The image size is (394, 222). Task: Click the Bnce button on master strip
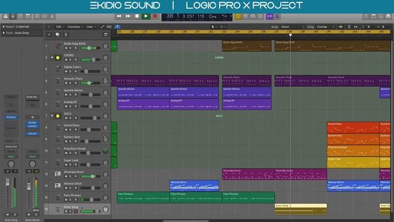[x=36, y=210]
